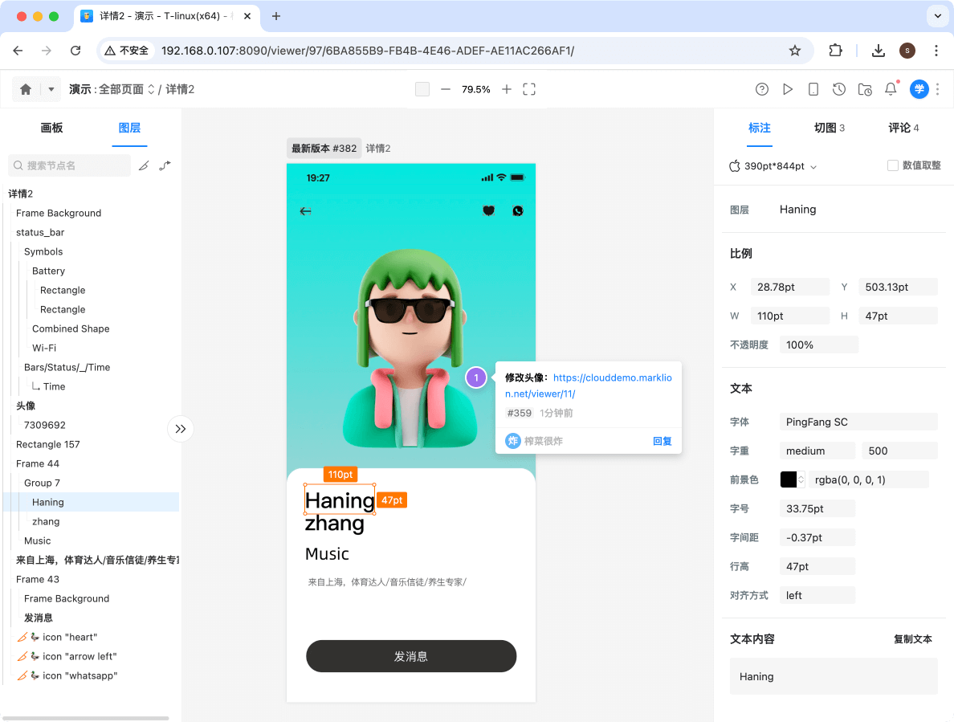Click the play/preview prototype icon
The image size is (954, 722).
(788, 89)
